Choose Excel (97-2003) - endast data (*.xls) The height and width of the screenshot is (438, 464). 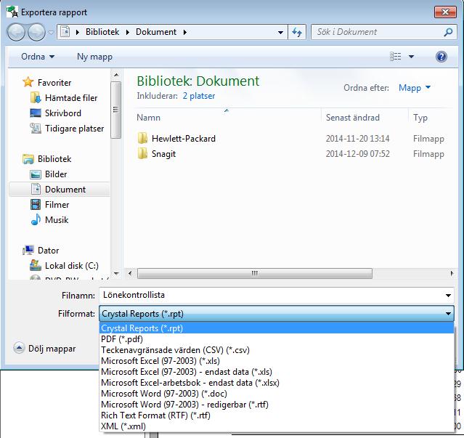[277, 372]
